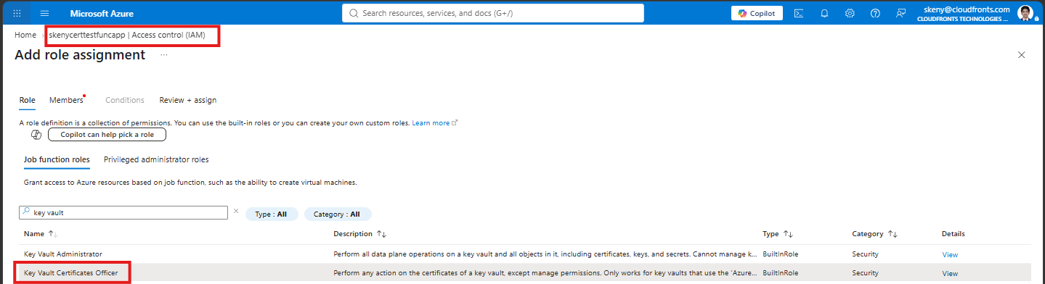This screenshot has height=284, width=1045.
Task: Focus the top search resources box
Action: click(x=493, y=13)
